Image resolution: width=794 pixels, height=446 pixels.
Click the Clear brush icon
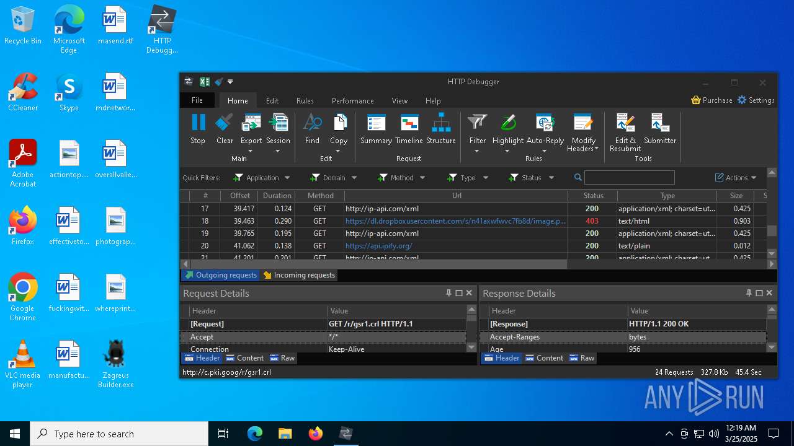[x=225, y=123]
